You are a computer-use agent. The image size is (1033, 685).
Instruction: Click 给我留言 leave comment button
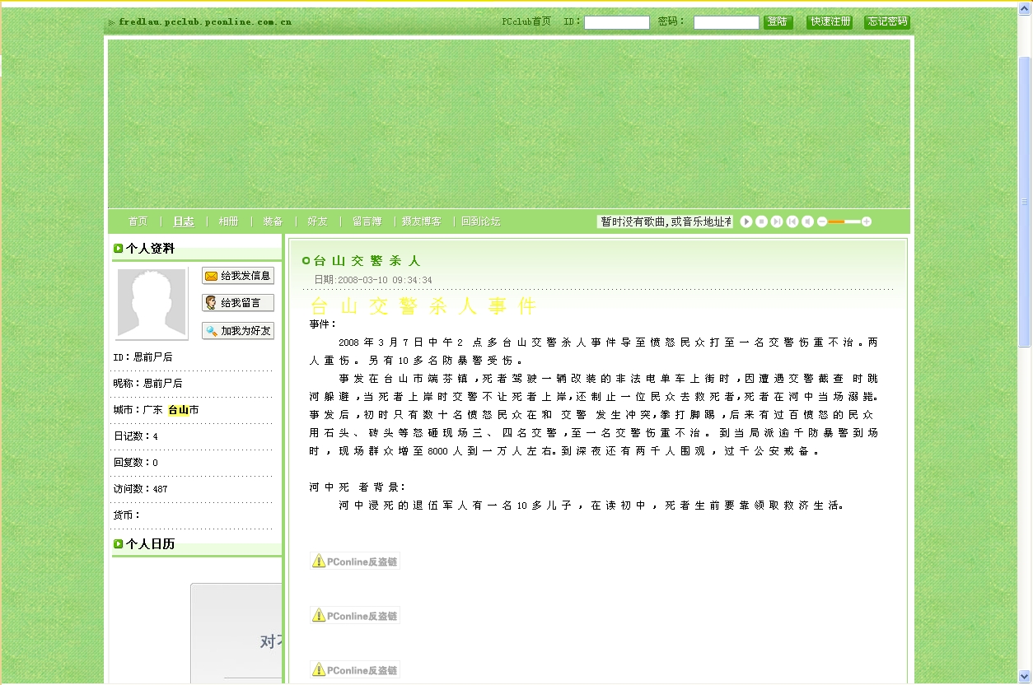click(x=238, y=303)
